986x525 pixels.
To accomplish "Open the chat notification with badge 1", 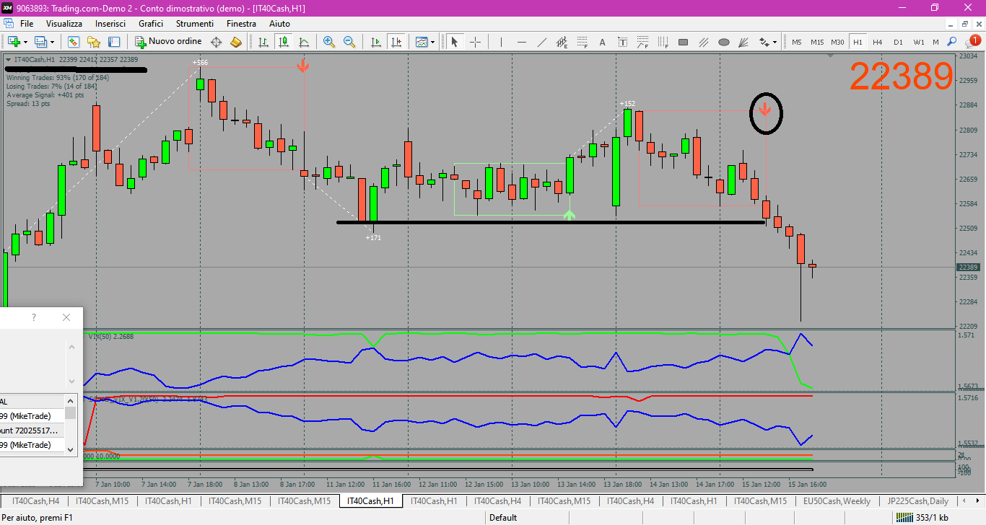I will (972, 41).
